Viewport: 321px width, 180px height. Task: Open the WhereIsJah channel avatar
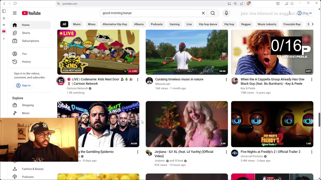[x=149, y=81]
